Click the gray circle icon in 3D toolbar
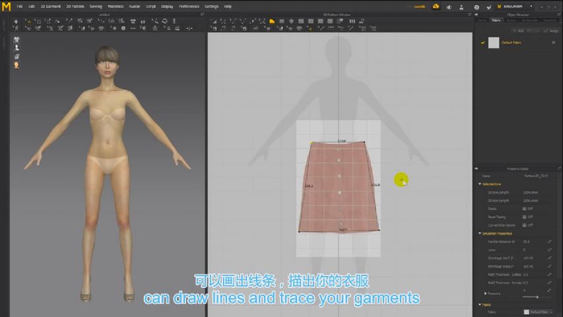 tap(123, 28)
